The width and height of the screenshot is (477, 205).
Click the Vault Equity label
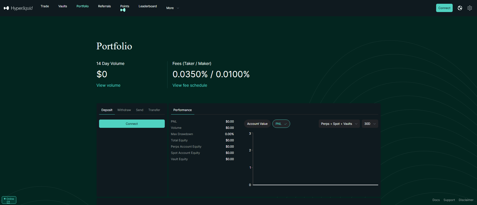(179, 159)
